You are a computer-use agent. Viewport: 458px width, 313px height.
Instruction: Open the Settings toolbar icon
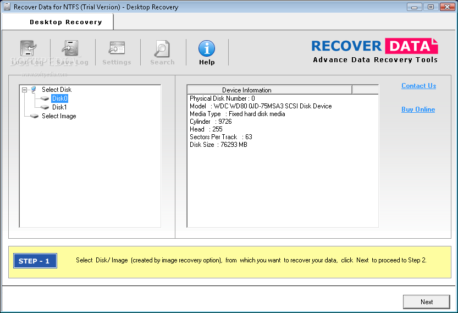coord(117,48)
